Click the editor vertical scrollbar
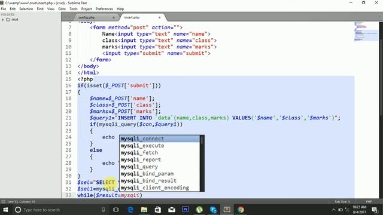This screenshot has height=215, width=383. pyautogui.click(x=381, y=110)
